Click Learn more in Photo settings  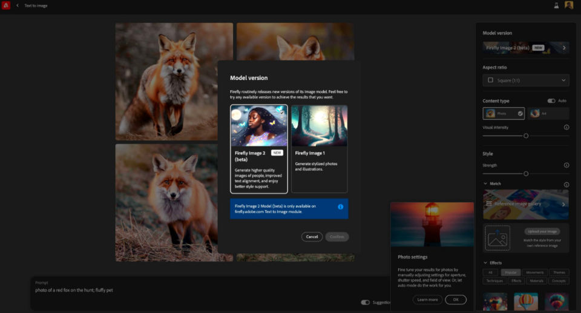tap(427, 300)
